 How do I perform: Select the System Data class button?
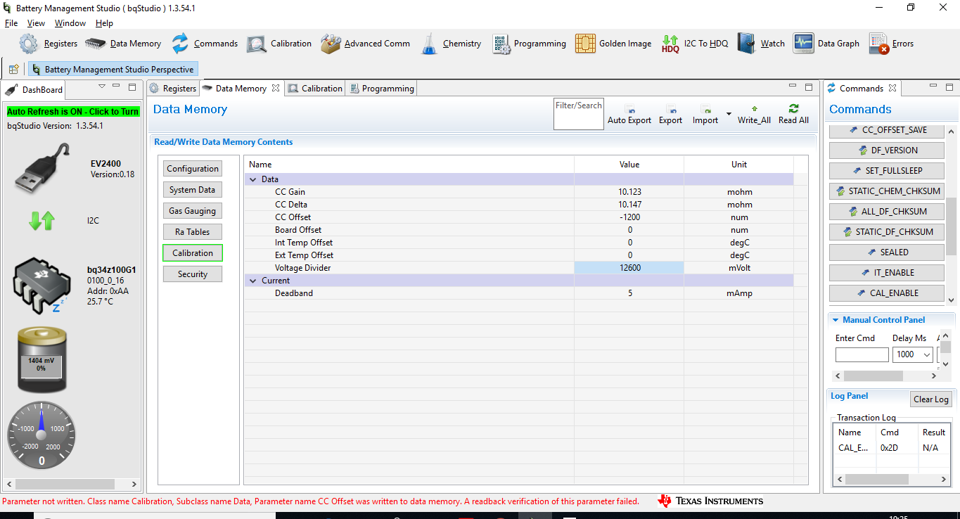(193, 190)
